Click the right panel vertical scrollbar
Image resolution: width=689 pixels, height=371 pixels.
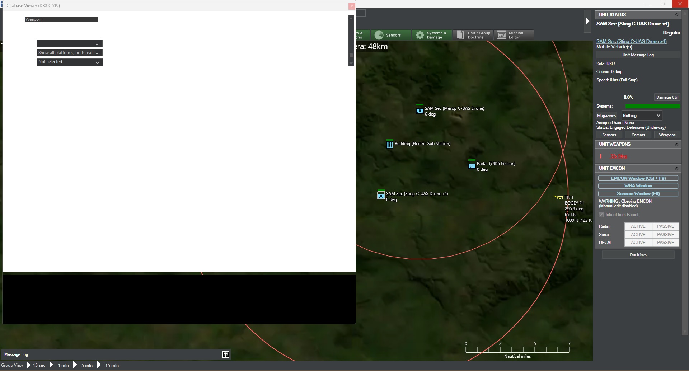point(685,172)
